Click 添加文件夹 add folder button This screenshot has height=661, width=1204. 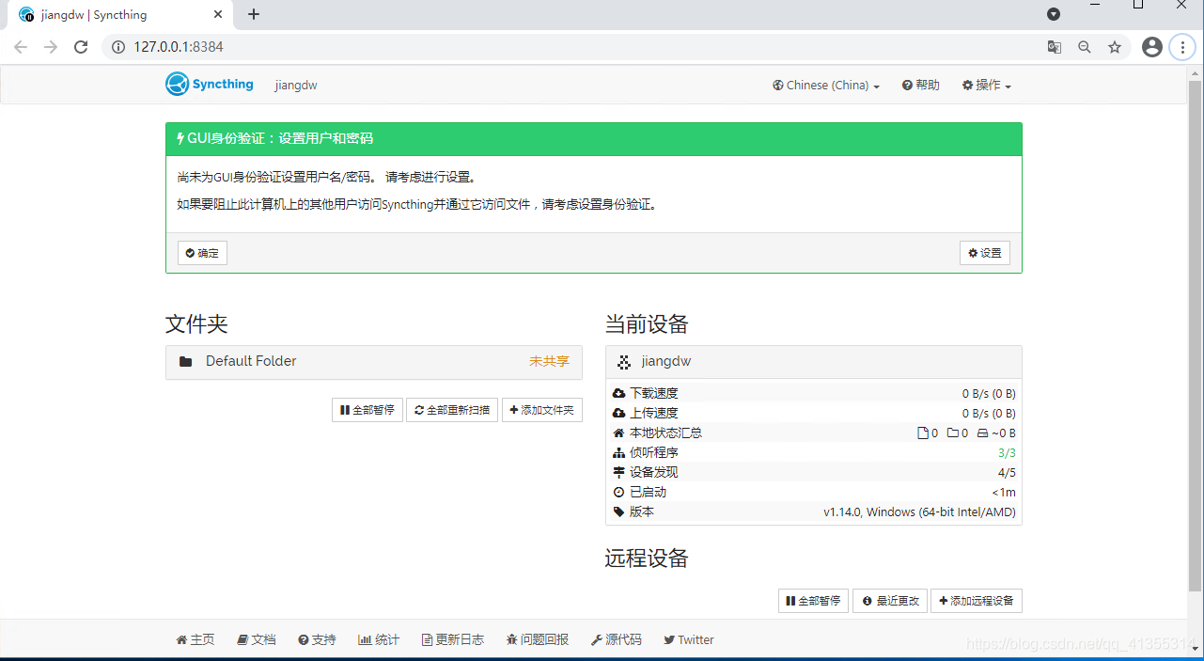point(541,410)
